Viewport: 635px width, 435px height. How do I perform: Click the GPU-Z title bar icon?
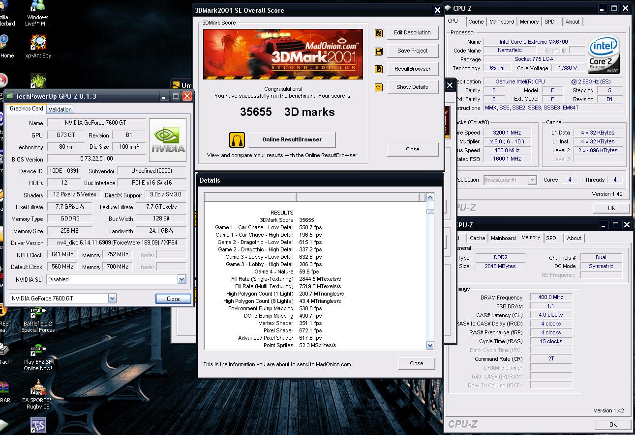click(9, 96)
